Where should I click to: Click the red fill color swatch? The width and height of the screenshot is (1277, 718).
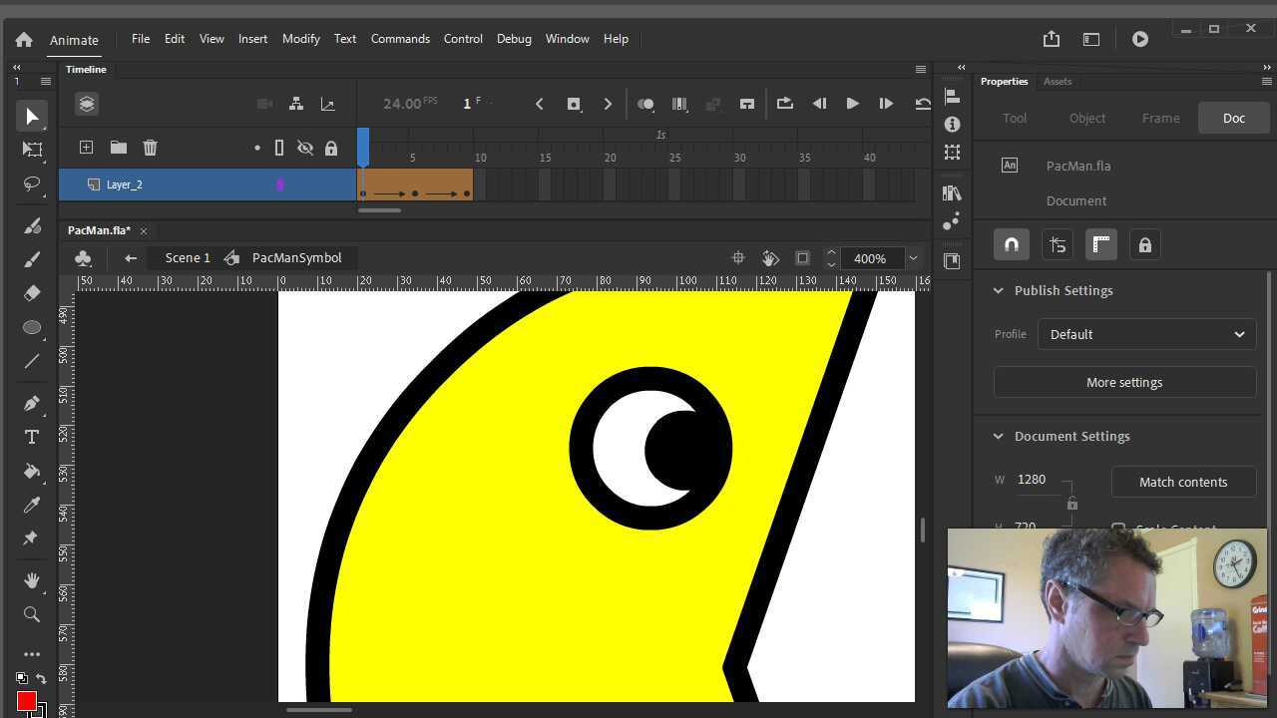pos(26,701)
